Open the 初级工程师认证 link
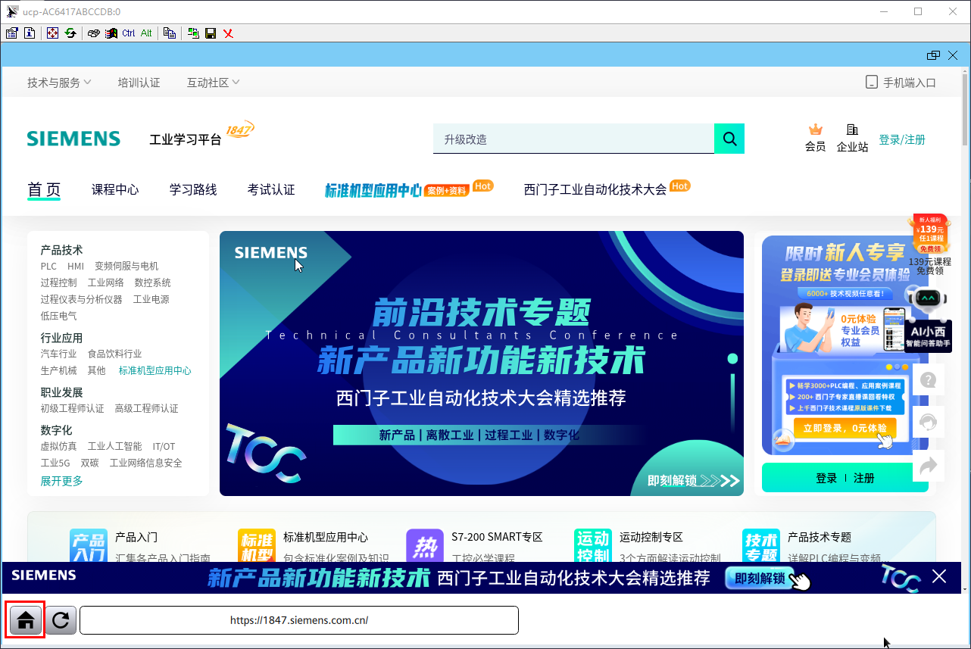 click(73, 409)
